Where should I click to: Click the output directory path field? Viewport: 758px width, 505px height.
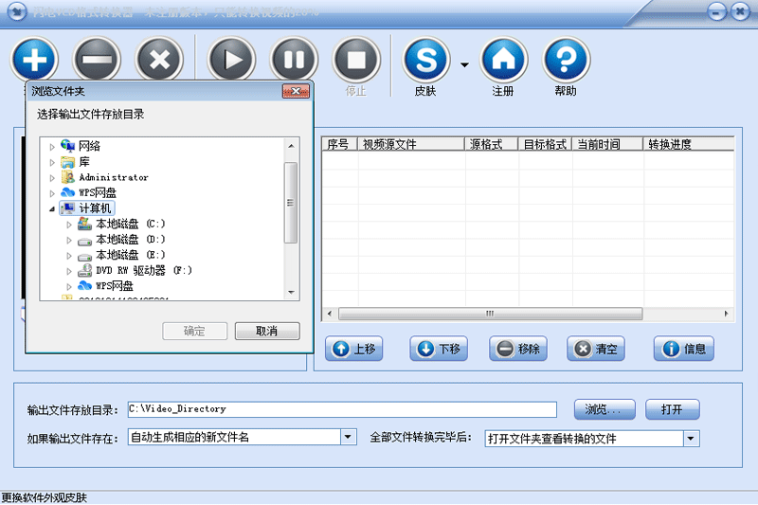tap(342, 409)
